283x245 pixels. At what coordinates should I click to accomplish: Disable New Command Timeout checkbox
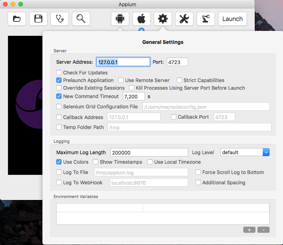coord(59,96)
